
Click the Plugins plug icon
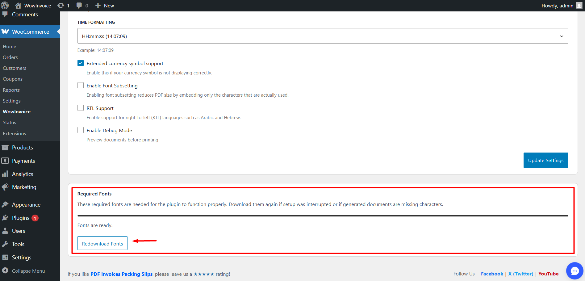click(5, 218)
